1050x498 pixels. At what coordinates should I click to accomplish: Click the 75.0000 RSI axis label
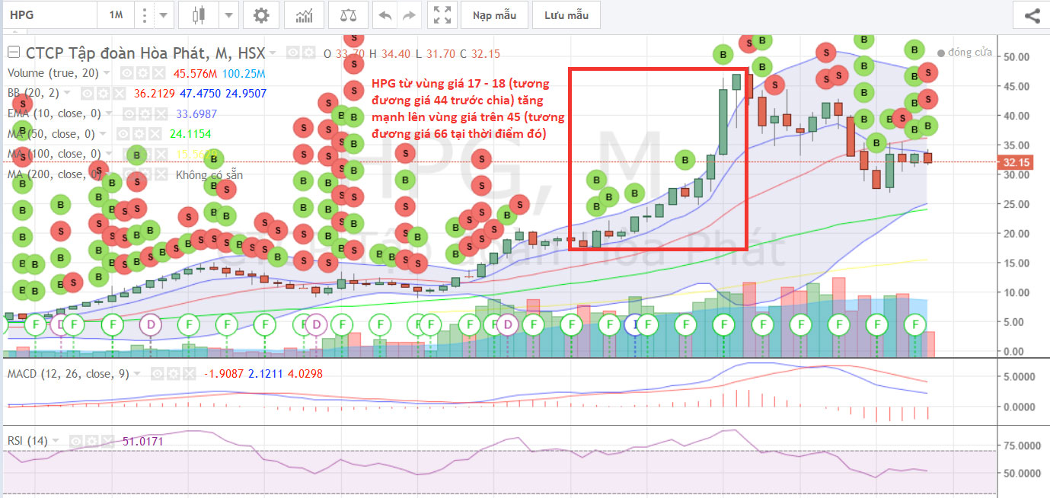pyautogui.click(x=1020, y=445)
